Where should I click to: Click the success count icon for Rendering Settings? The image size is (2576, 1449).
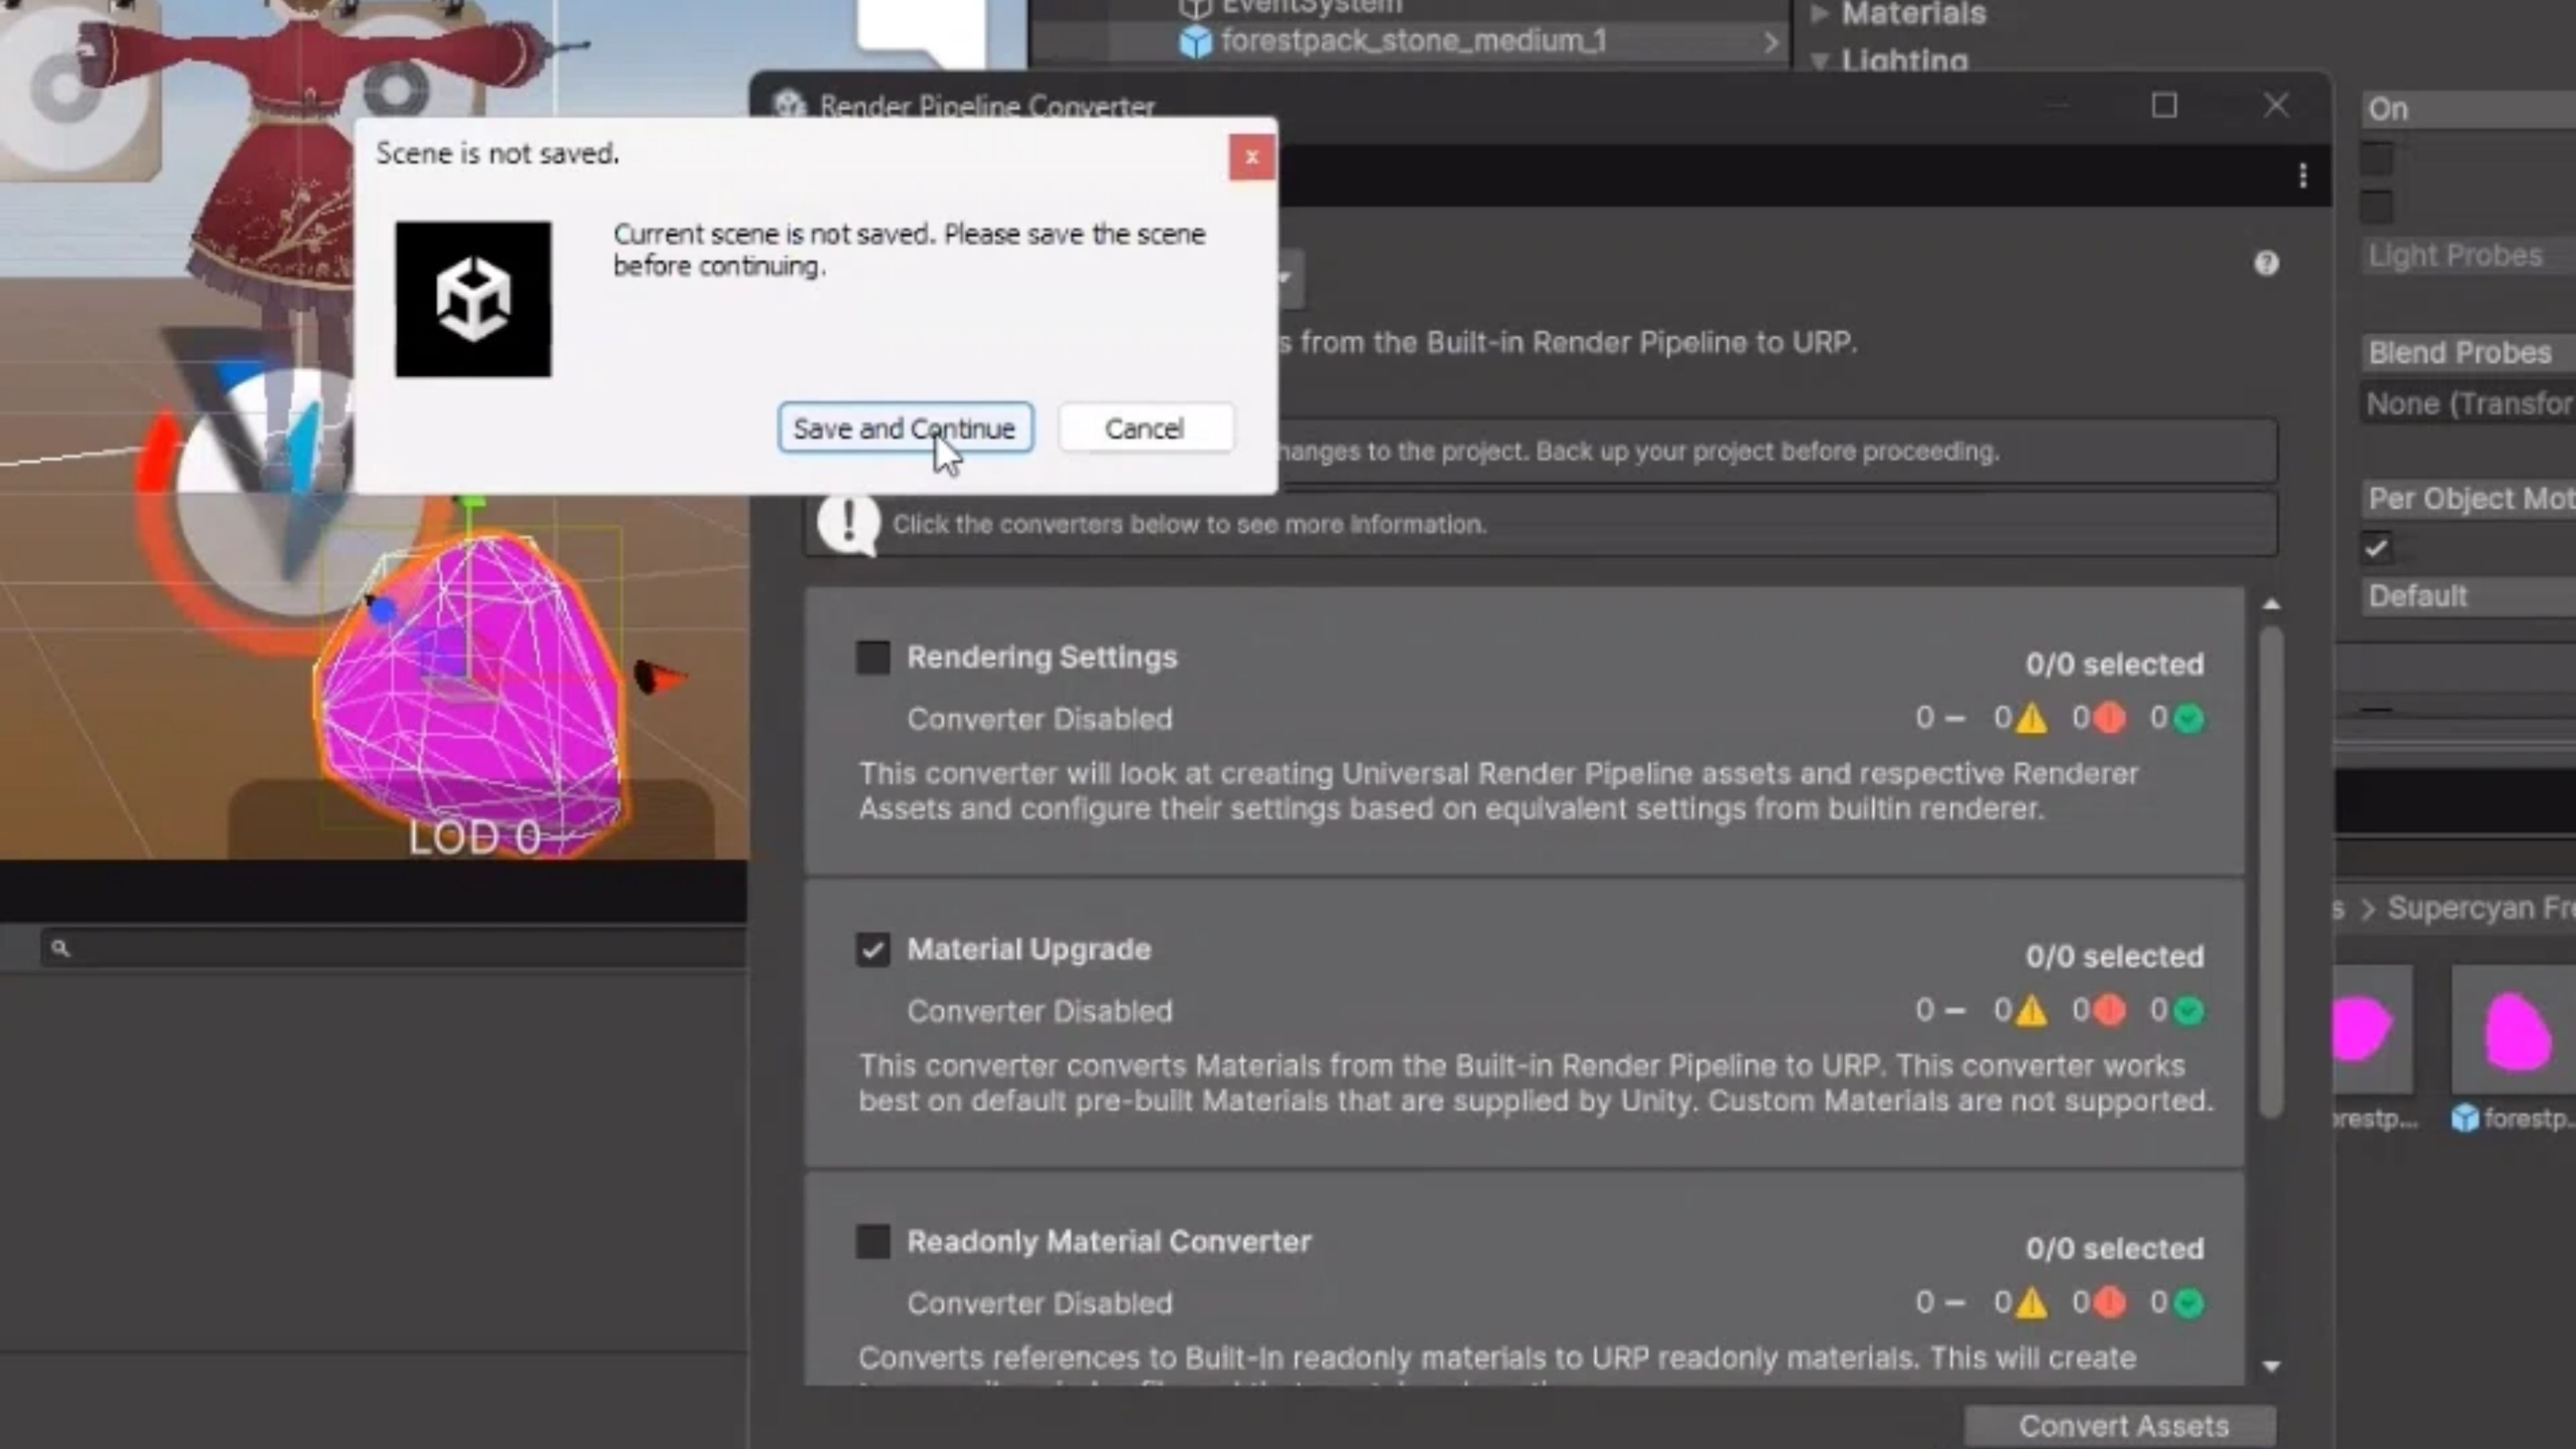click(x=2189, y=718)
